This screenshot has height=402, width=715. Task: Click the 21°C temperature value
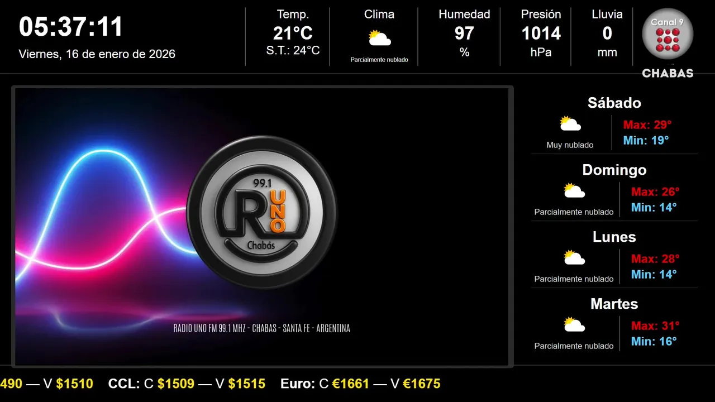click(x=293, y=33)
